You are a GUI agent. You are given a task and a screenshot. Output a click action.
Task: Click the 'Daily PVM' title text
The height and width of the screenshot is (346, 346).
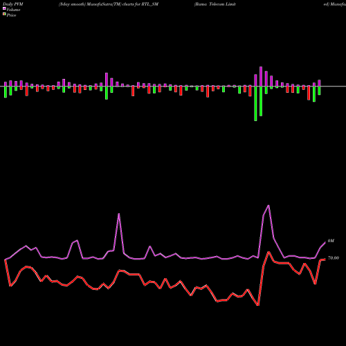pos(13,4)
